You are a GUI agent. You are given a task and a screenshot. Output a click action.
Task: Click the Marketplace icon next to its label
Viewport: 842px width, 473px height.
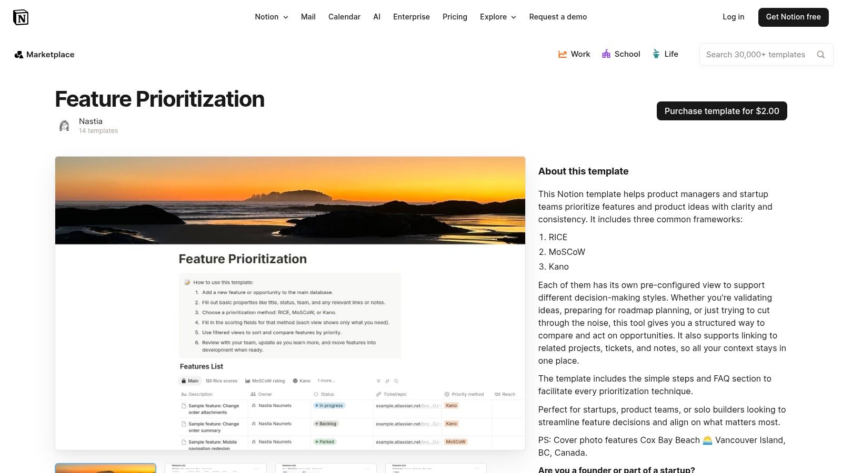pyautogui.click(x=19, y=54)
